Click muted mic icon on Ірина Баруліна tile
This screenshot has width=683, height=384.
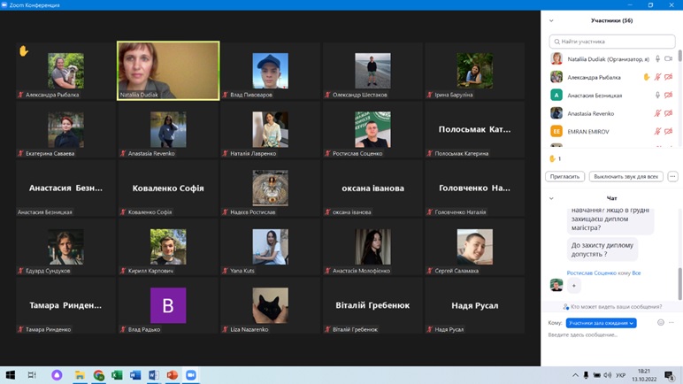coord(430,95)
